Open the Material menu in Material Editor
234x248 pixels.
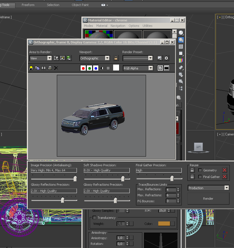tap(102, 26)
